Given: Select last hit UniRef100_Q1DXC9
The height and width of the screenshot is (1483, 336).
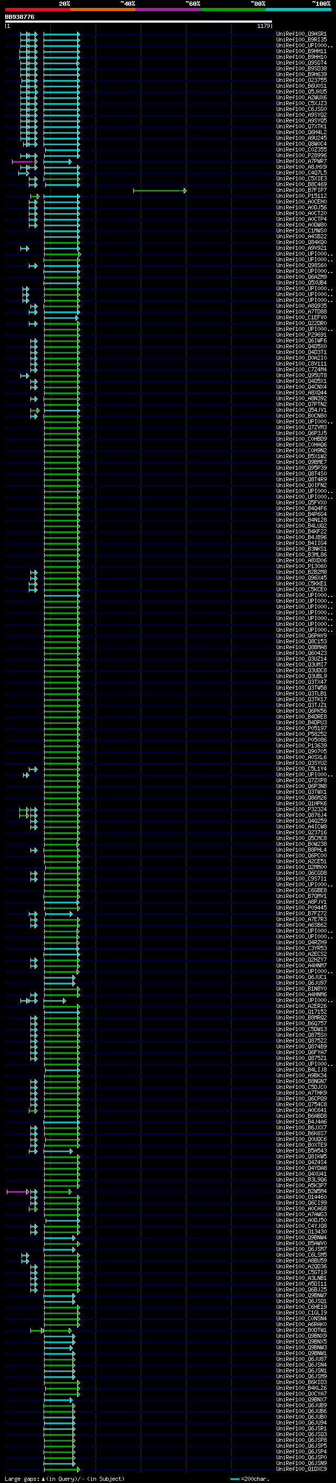Looking at the screenshot, I should click(x=301, y=1469).
